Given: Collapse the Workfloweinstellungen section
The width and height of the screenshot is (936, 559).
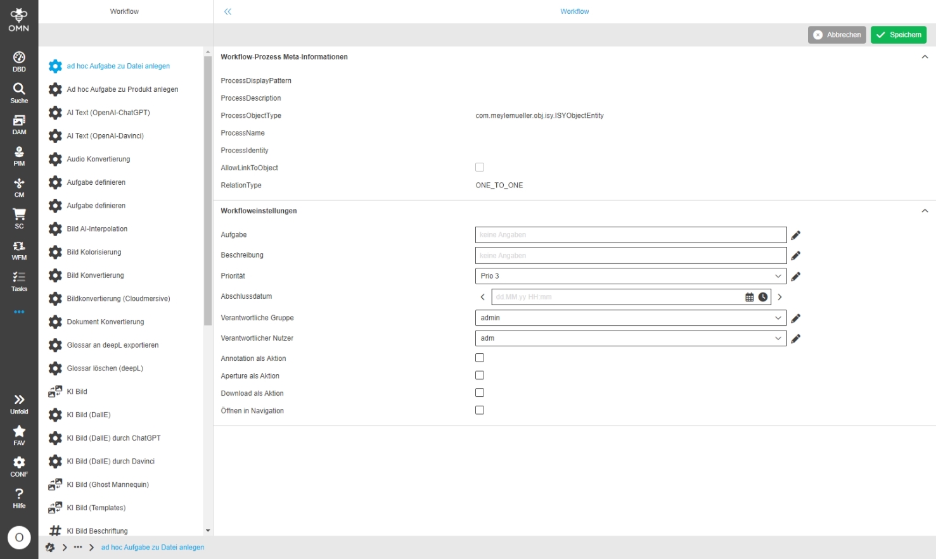Looking at the screenshot, I should [x=925, y=211].
